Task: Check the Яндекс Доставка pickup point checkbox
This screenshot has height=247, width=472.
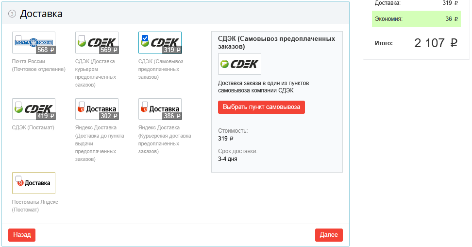Action: [x=82, y=105]
